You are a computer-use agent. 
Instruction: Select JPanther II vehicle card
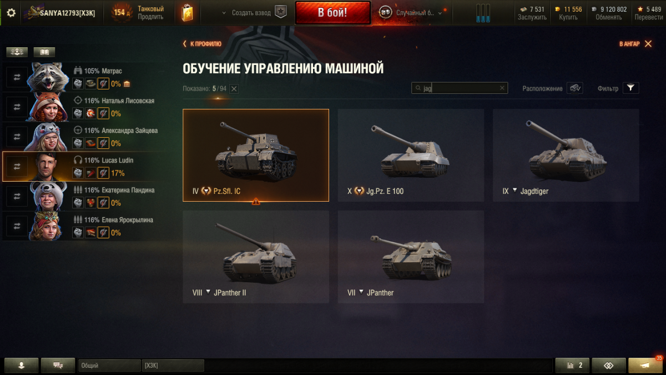(256, 257)
